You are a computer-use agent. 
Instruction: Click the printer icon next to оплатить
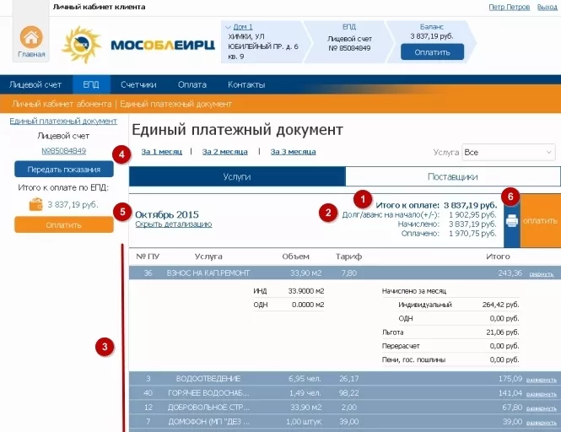click(x=512, y=221)
